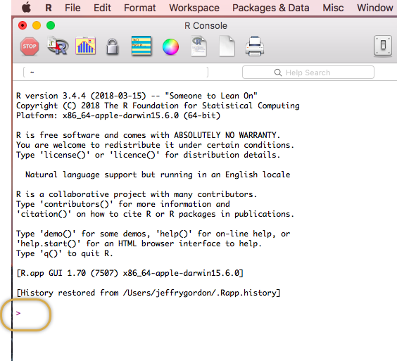The height and width of the screenshot is (361, 397).
Task: Open the Format menu
Action: coord(140,8)
